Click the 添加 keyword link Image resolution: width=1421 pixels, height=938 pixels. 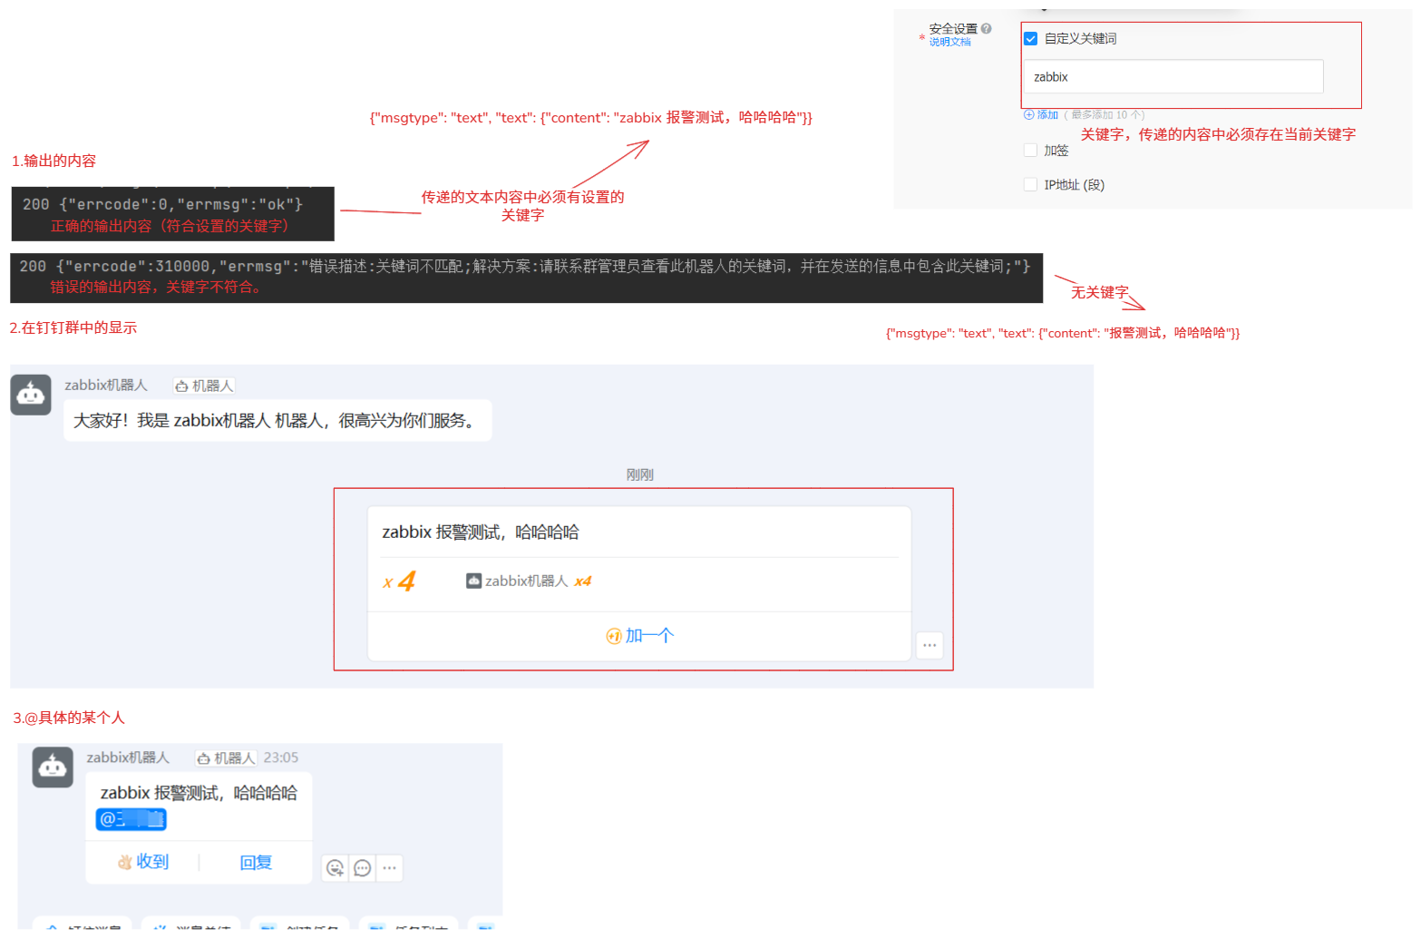(1041, 115)
